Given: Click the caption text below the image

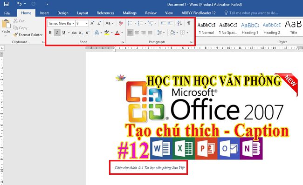Looking at the screenshot, I should 150,168.
